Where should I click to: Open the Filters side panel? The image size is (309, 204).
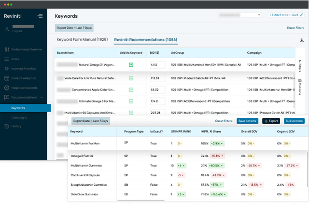tap(300, 66)
